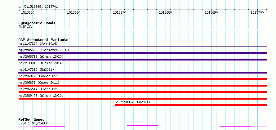The height and width of the screenshot is (130, 276).
Task: Click ruler position 1513670
Action: [x=119, y=12]
